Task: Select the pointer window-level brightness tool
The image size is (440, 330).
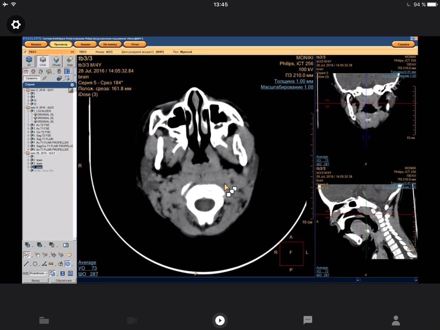Action: click(x=61, y=255)
